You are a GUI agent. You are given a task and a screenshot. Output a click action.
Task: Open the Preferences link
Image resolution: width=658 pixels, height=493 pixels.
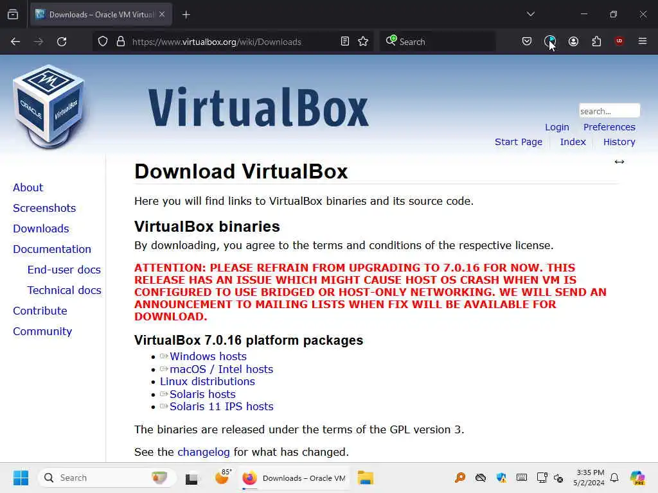coord(609,127)
